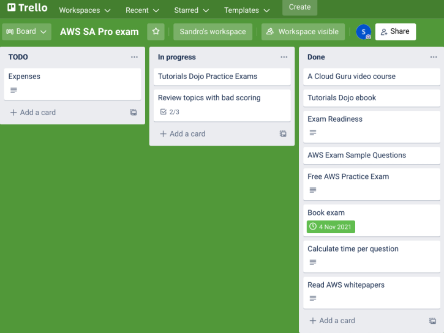Create card from template in In progress list
The height and width of the screenshot is (333, 444).
[x=283, y=133]
